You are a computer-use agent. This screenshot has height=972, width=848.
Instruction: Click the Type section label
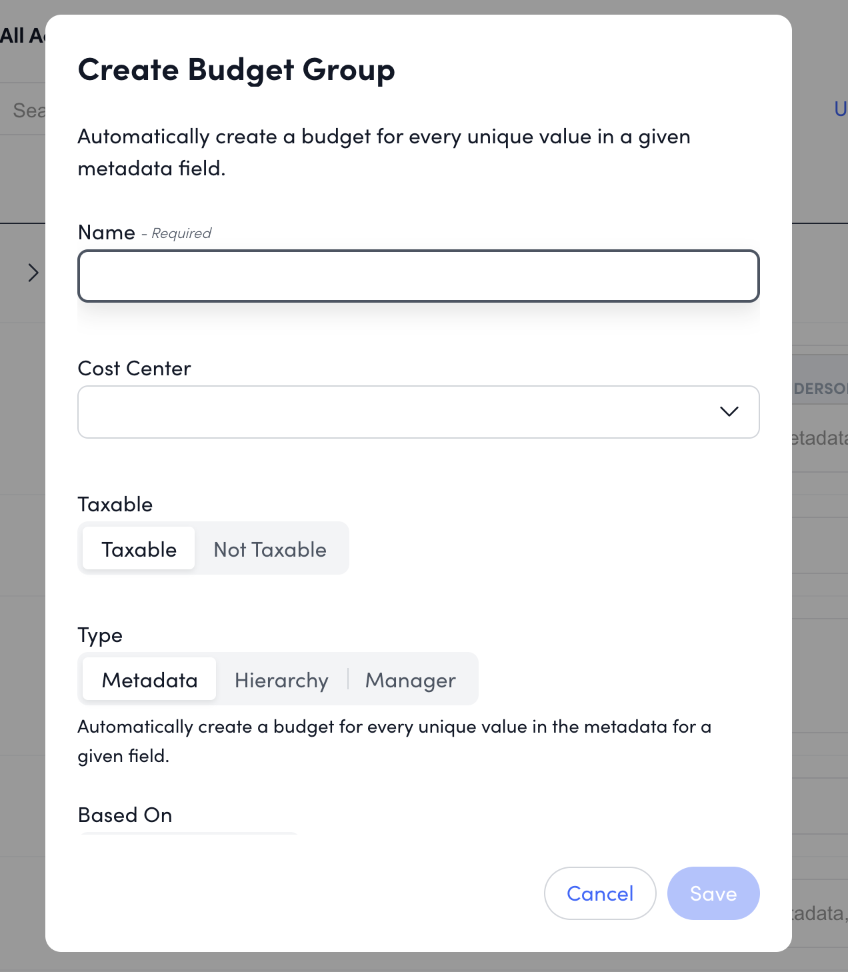(100, 635)
